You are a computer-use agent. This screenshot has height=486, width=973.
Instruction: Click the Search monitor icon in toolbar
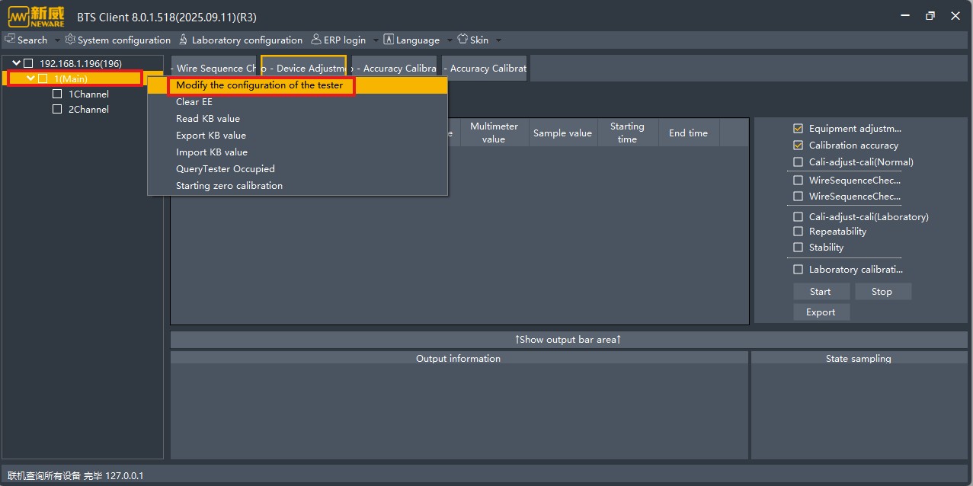10,40
